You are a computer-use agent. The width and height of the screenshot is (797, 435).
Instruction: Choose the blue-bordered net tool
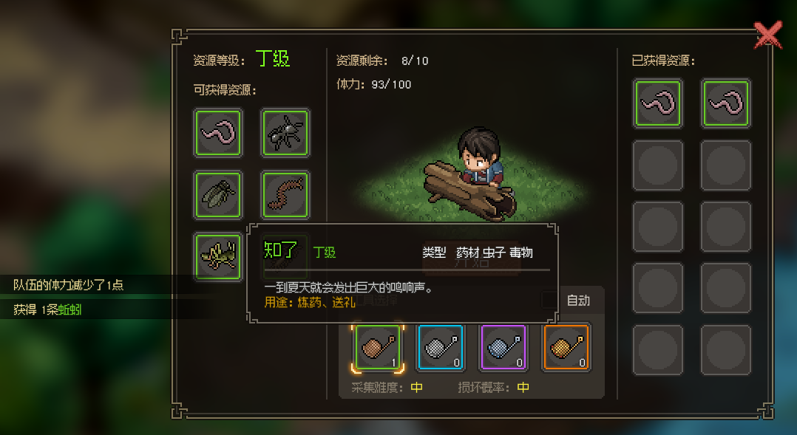[x=441, y=347]
